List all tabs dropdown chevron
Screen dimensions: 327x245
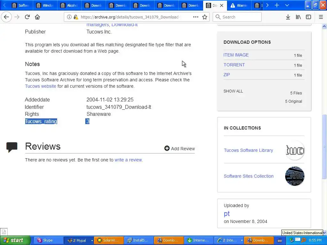287,5
